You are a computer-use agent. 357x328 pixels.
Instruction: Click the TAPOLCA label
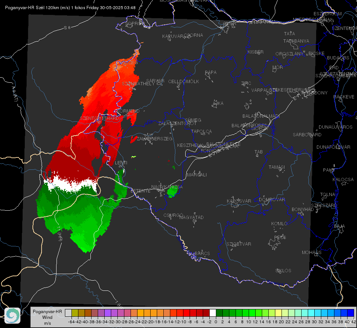tap(201, 131)
